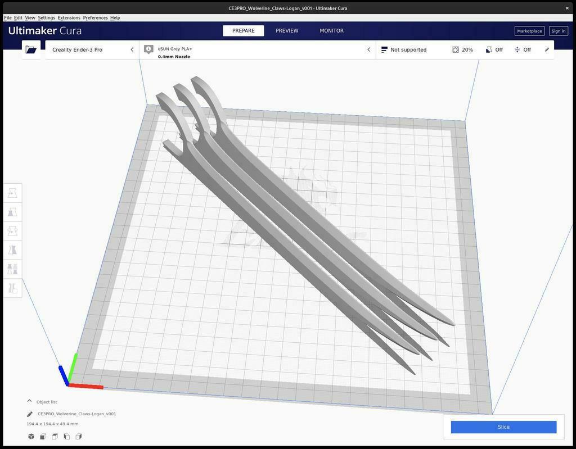
Task: Open the print settings editing panel
Action: (x=546, y=49)
